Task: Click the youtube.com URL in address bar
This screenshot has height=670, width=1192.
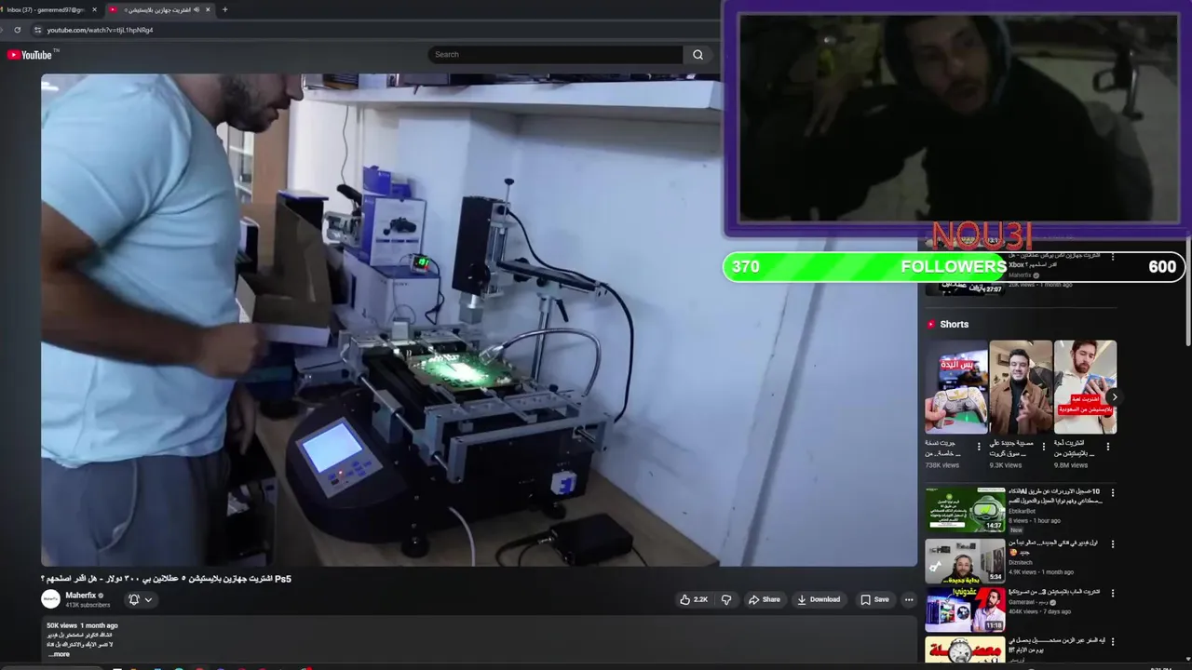Action: [x=100, y=30]
